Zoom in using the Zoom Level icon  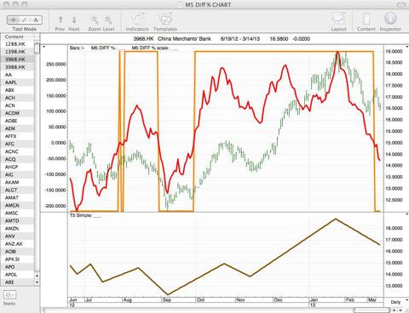tap(108, 20)
